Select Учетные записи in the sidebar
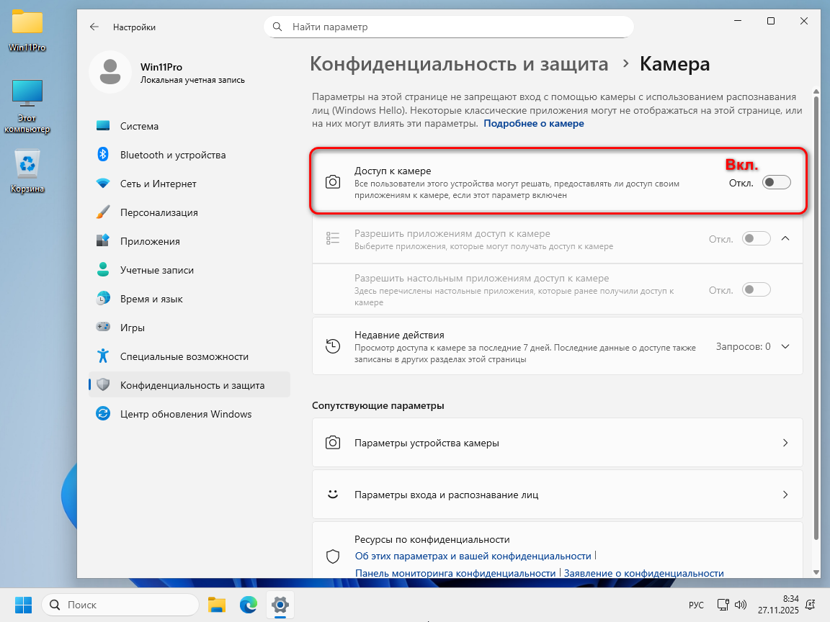This screenshot has height=622, width=830. tap(156, 270)
